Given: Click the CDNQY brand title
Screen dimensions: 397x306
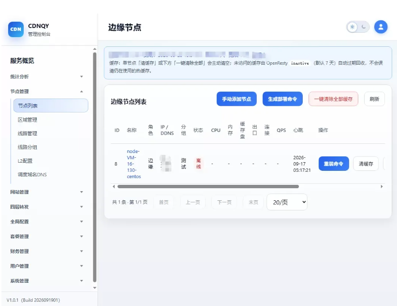Looking at the screenshot, I should pos(39,26).
